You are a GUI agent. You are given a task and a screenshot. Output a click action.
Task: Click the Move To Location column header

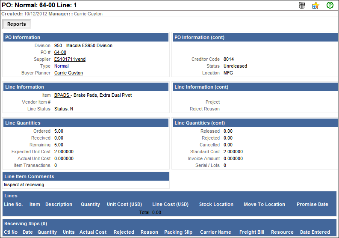tap(264, 204)
